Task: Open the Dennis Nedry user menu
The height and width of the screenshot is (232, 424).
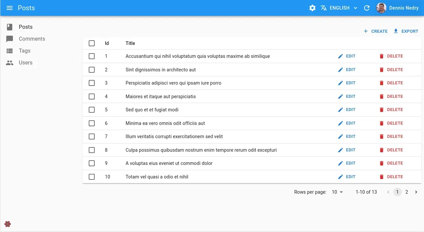Action: [x=397, y=8]
